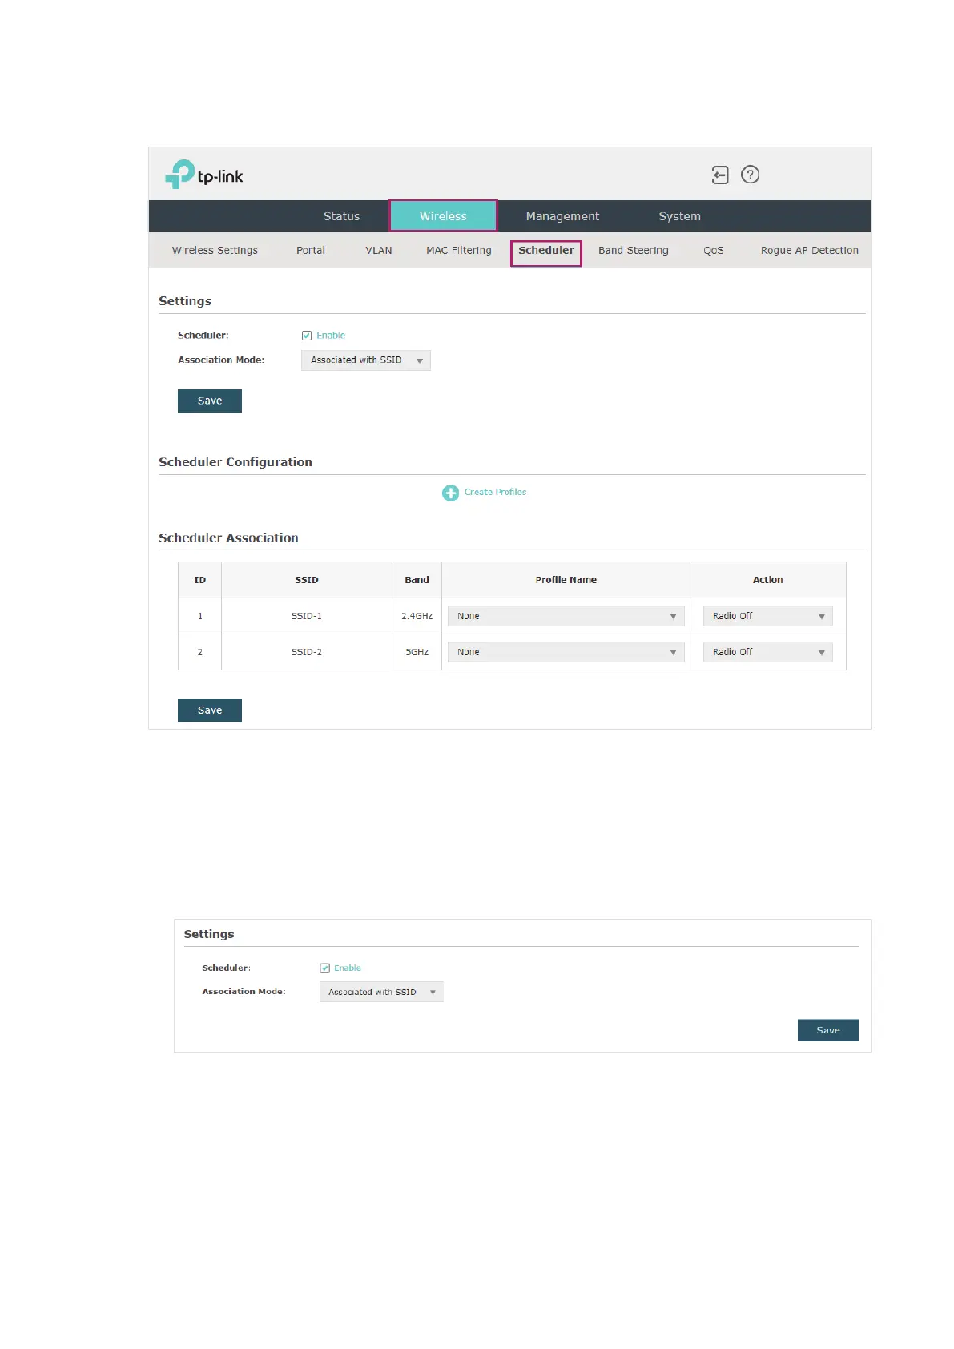Toggle Scheduler Enable checkbox in lower Settings panel

324,968
